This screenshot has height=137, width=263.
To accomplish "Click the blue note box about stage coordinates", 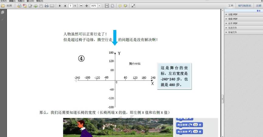I will [x=174, y=76].
